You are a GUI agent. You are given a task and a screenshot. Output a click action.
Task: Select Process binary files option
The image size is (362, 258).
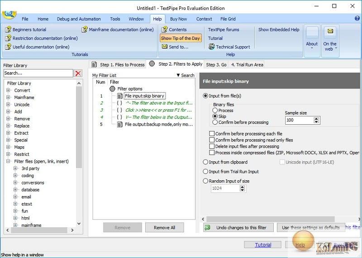point(215,110)
